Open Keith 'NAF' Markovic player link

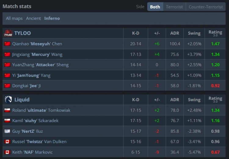click(x=32, y=152)
